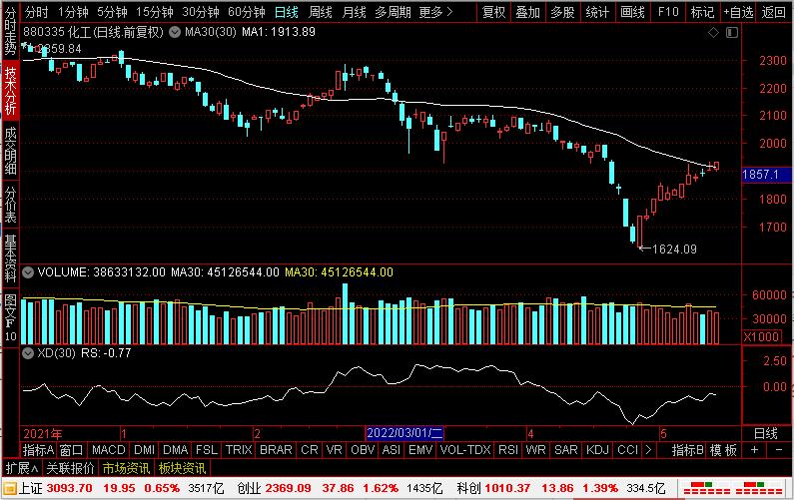
Task: Expand the 扩展 panel
Action: 22,468
